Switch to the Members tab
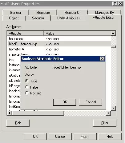 tap(43, 13)
